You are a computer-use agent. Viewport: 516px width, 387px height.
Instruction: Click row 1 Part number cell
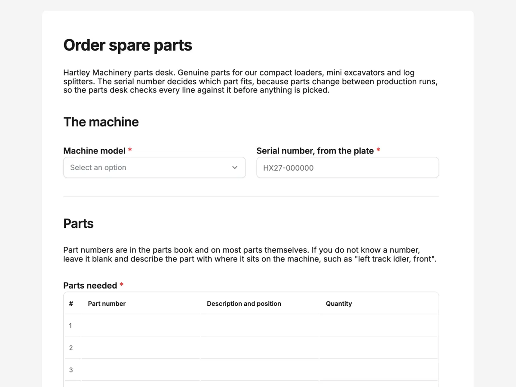141,326
